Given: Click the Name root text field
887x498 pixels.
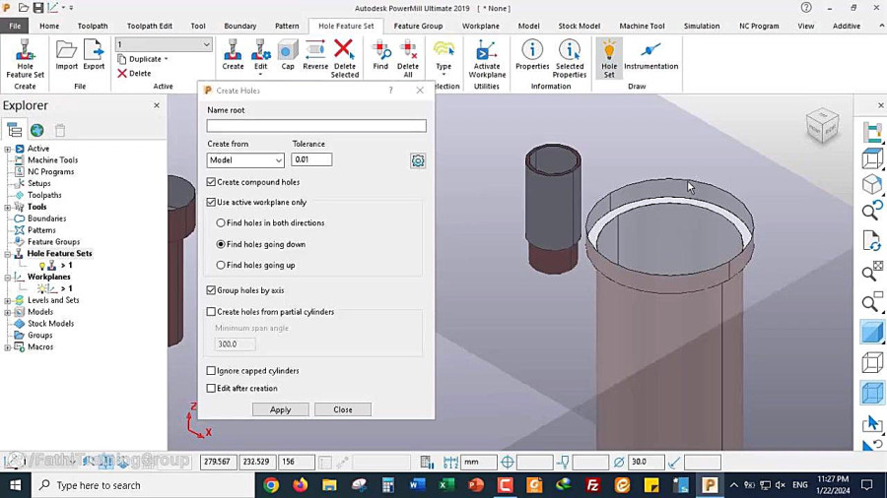Looking at the screenshot, I should coord(316,126).
